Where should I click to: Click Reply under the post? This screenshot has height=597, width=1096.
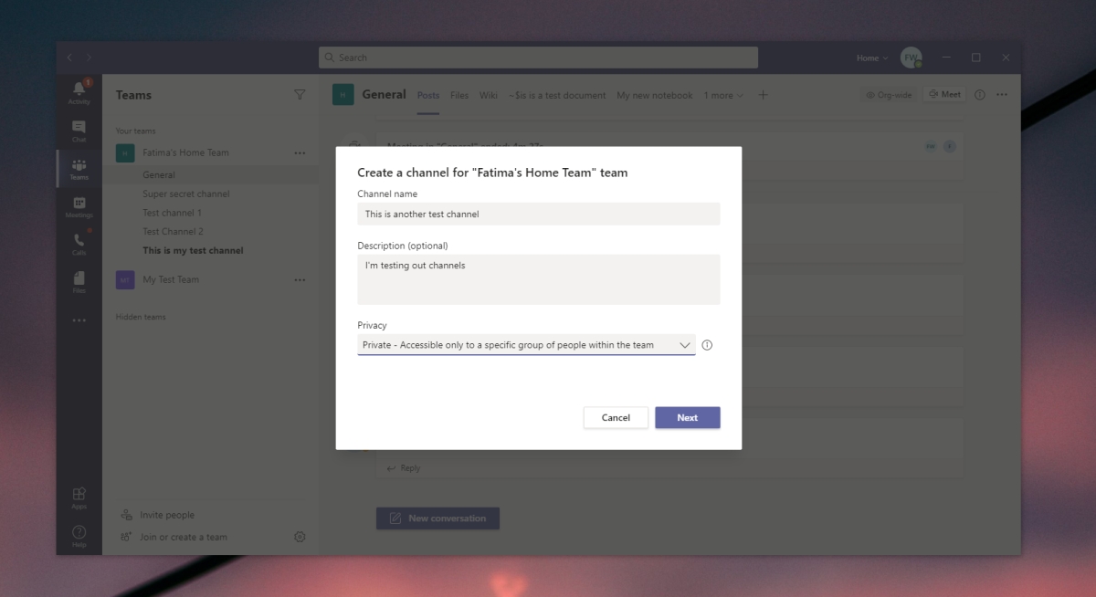404,468
